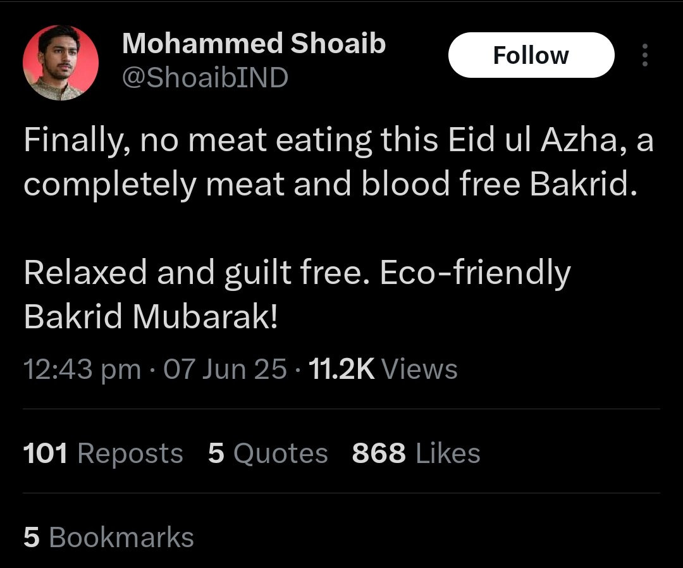
Task: Click the 07 Jun 25 date
Action: coord(225,369)
